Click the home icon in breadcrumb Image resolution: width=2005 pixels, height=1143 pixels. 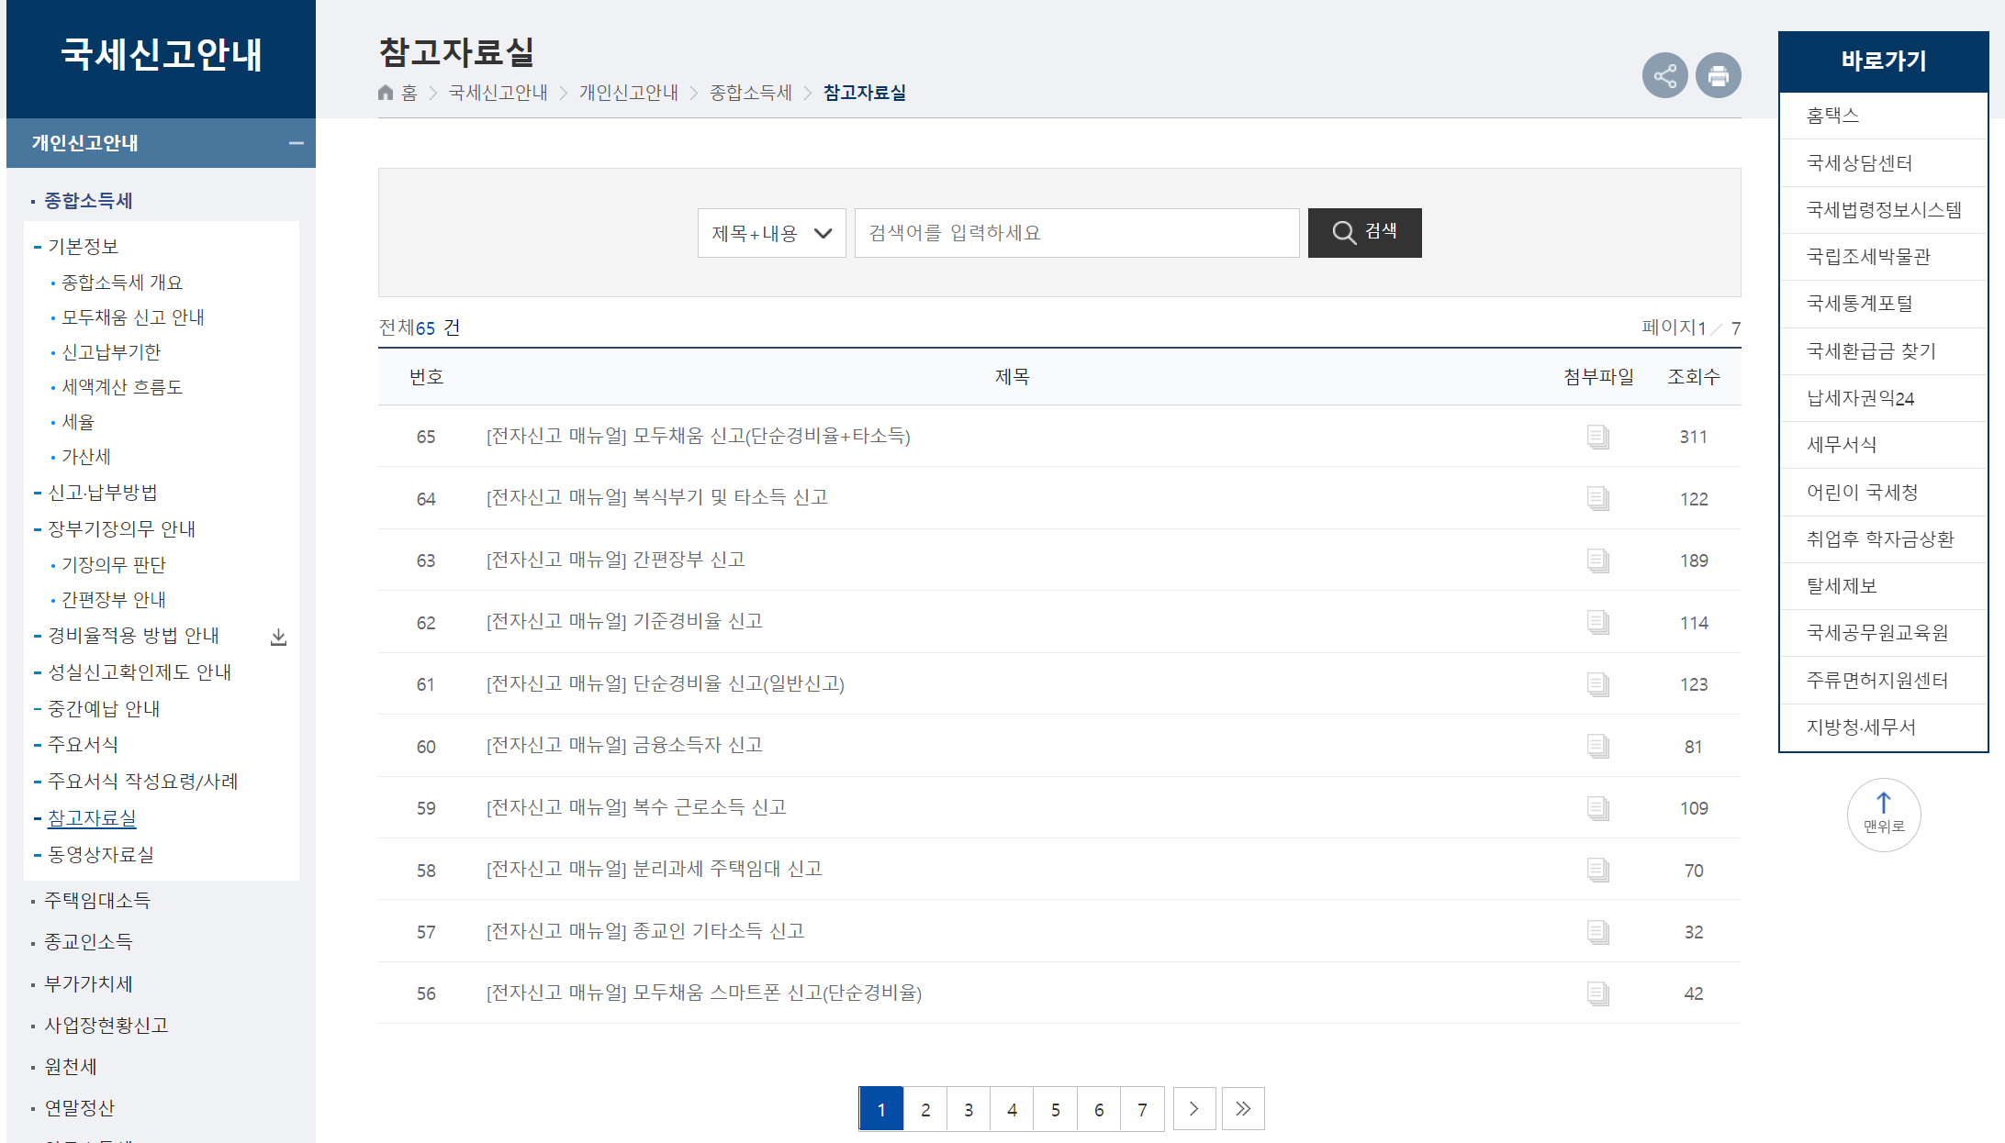[x=386, y=93]
